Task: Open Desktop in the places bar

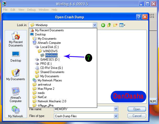Action: click(x=16, y=57)
